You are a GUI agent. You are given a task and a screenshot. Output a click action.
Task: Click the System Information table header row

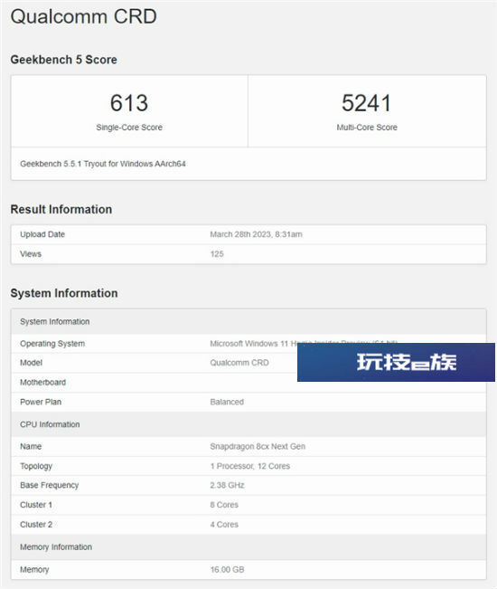[248, 321]
